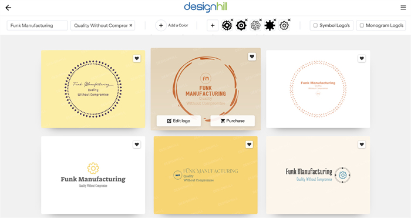Remove the thin outline gear symbol

point(289,19)
